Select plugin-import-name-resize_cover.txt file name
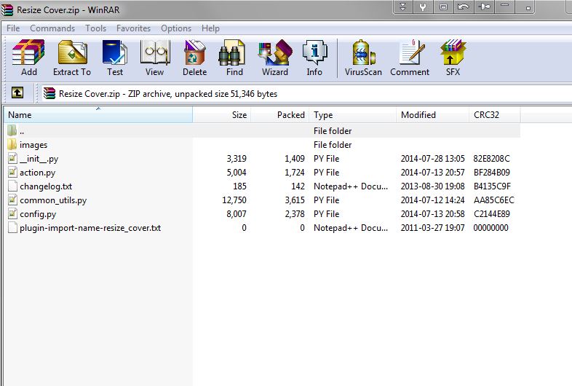The width and height of the screenshot is (572, 386). pos(90,228)
